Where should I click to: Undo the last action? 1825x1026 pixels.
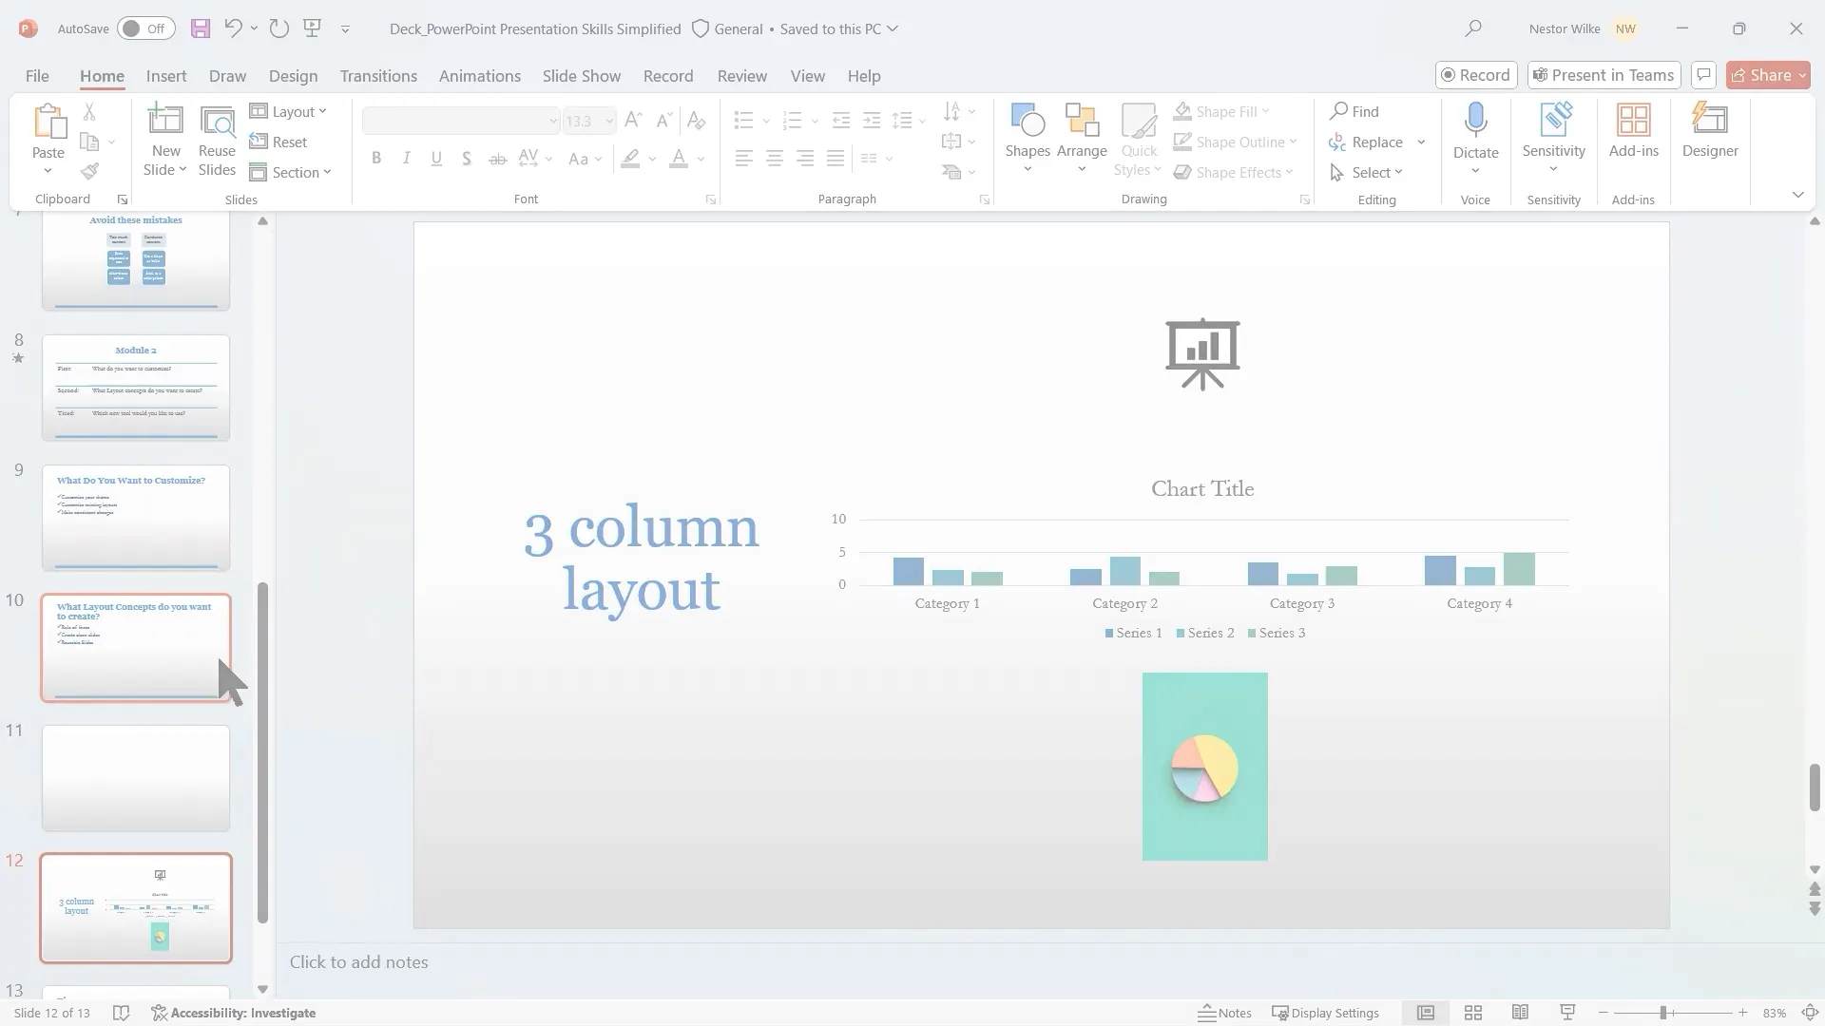pyautogui.click(x=233, y=28)
